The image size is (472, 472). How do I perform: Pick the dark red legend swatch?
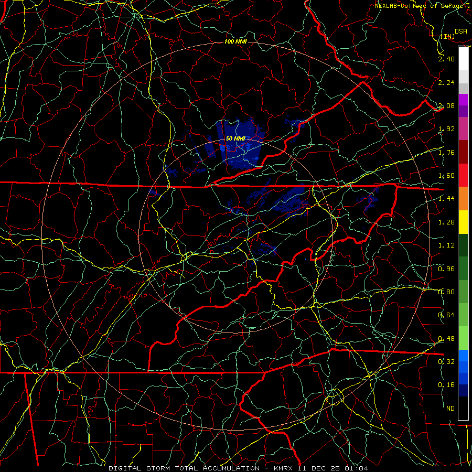[463, 152]
